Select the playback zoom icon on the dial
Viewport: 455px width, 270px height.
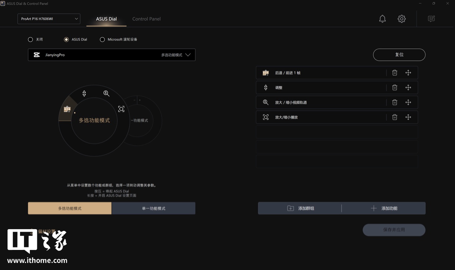(121, 109)
